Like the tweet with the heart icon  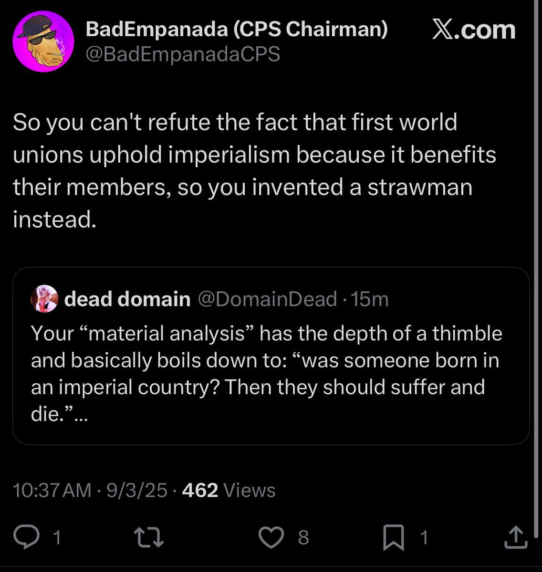pos(271,537)
